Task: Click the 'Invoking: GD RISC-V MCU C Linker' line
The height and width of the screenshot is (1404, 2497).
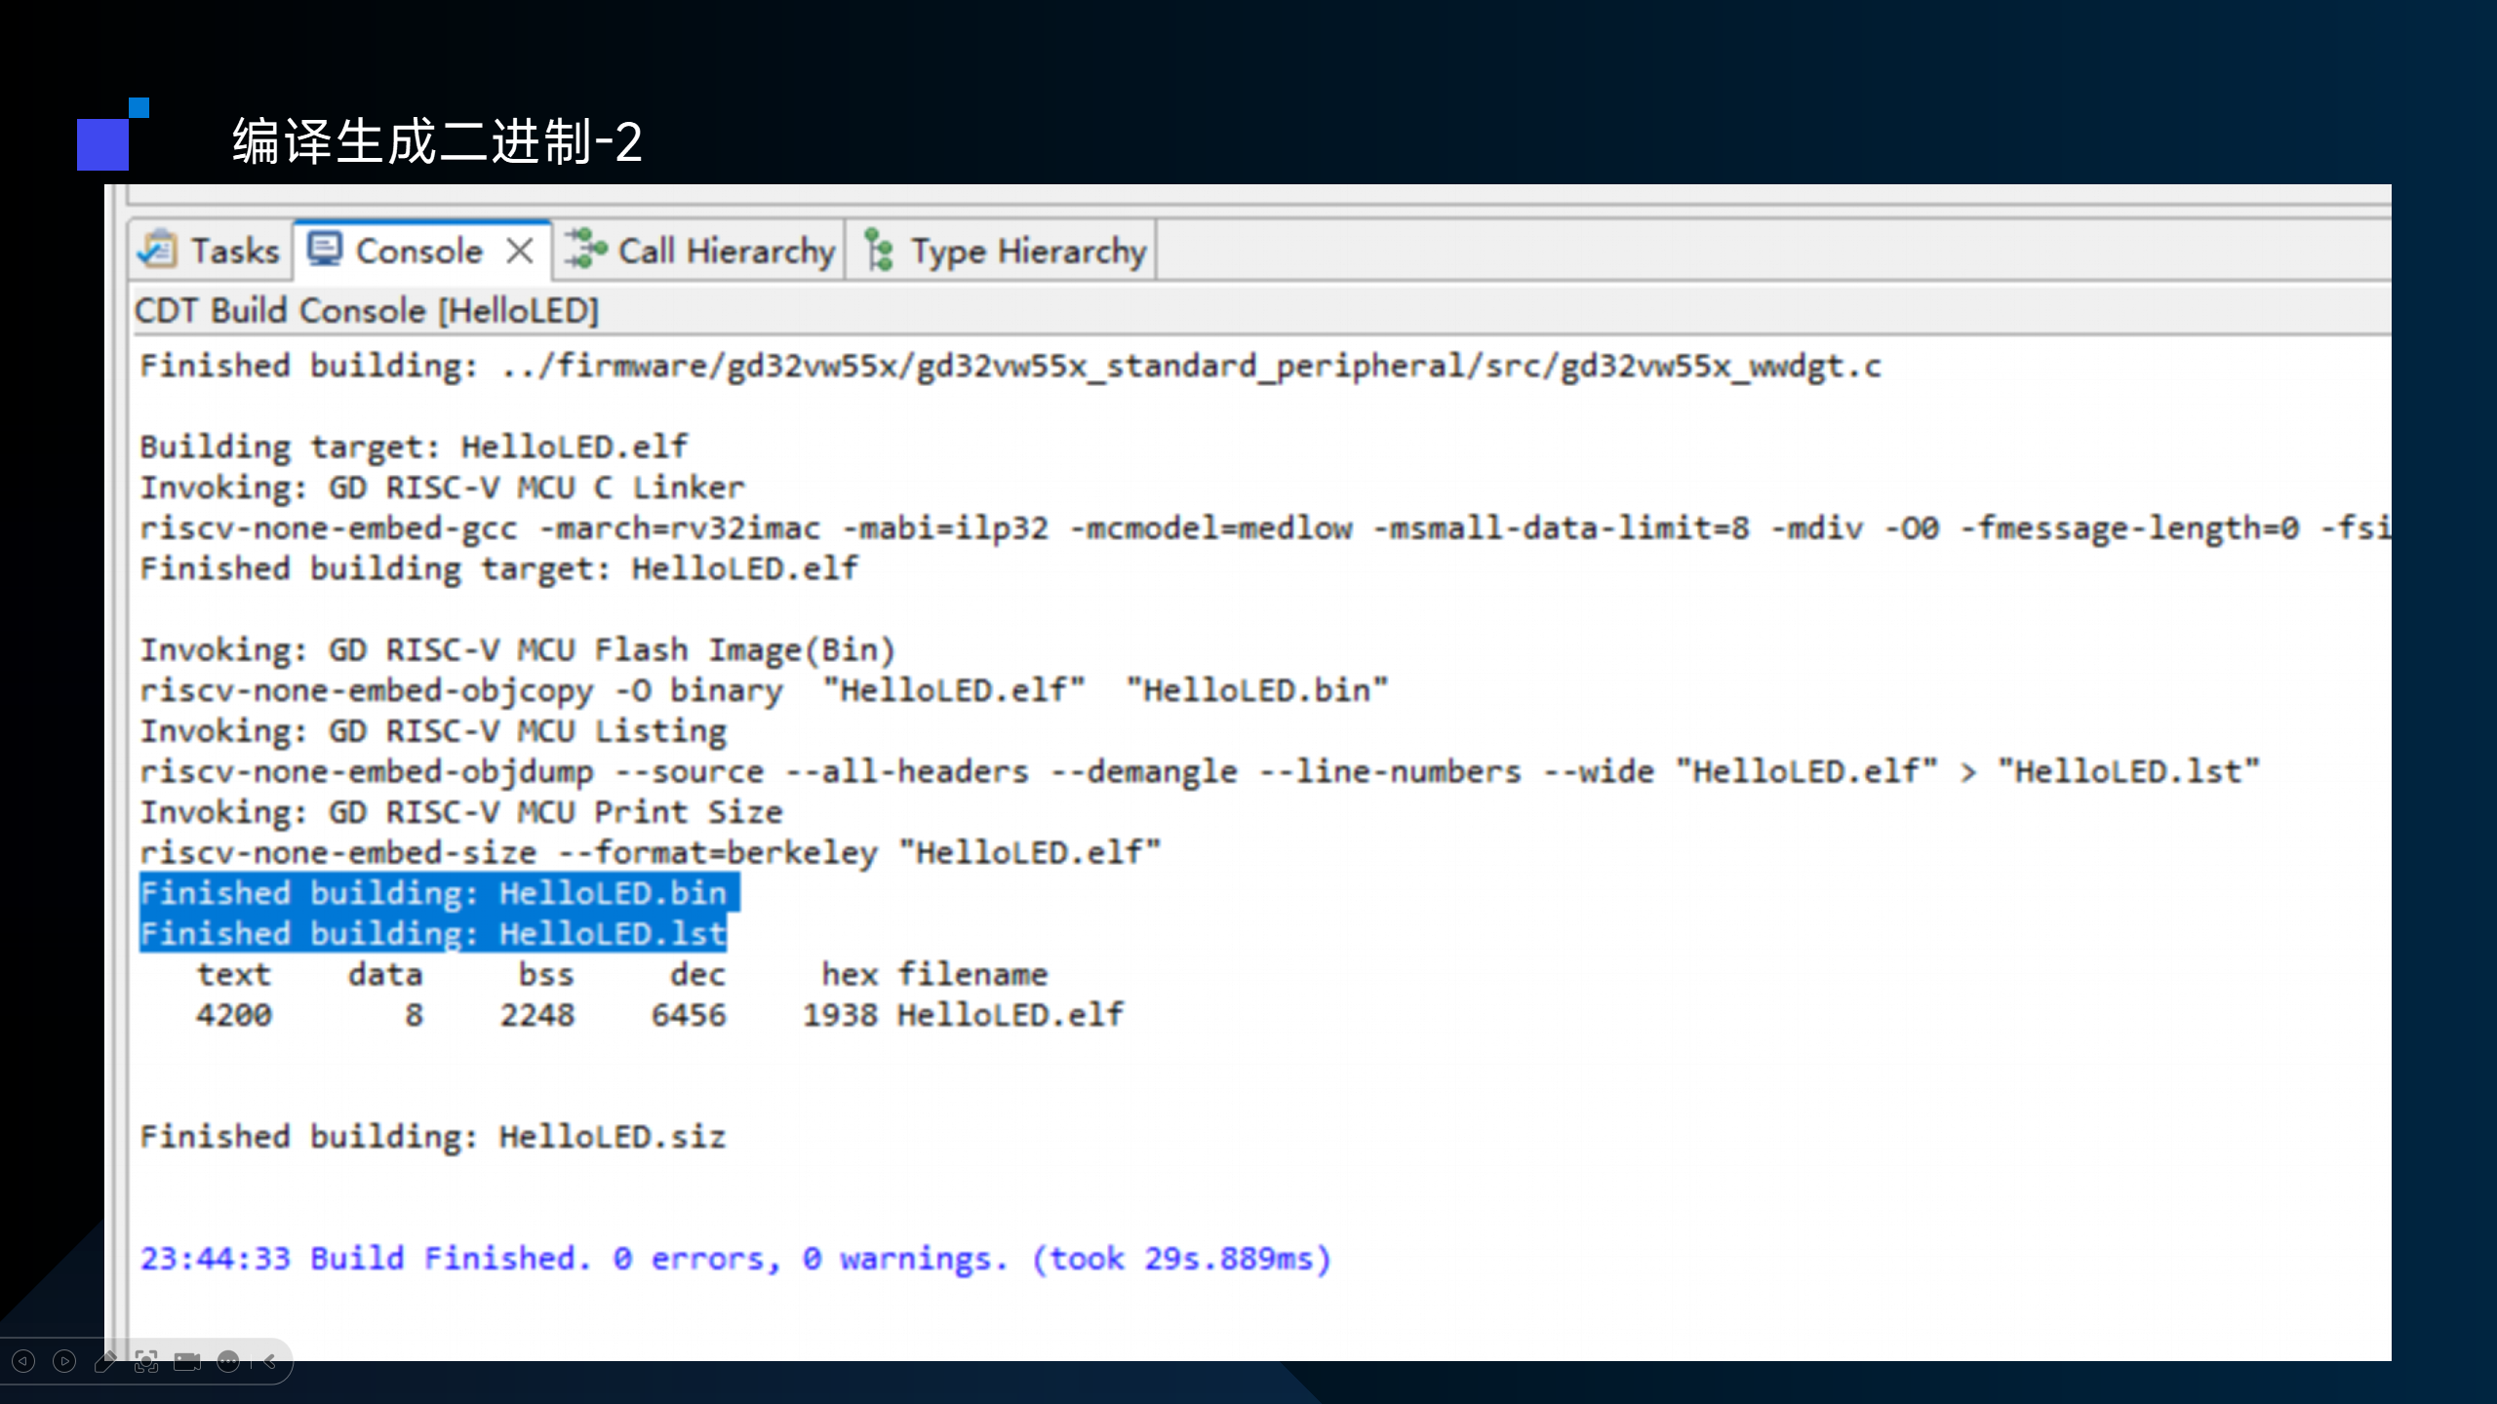Action: point(443,487)
